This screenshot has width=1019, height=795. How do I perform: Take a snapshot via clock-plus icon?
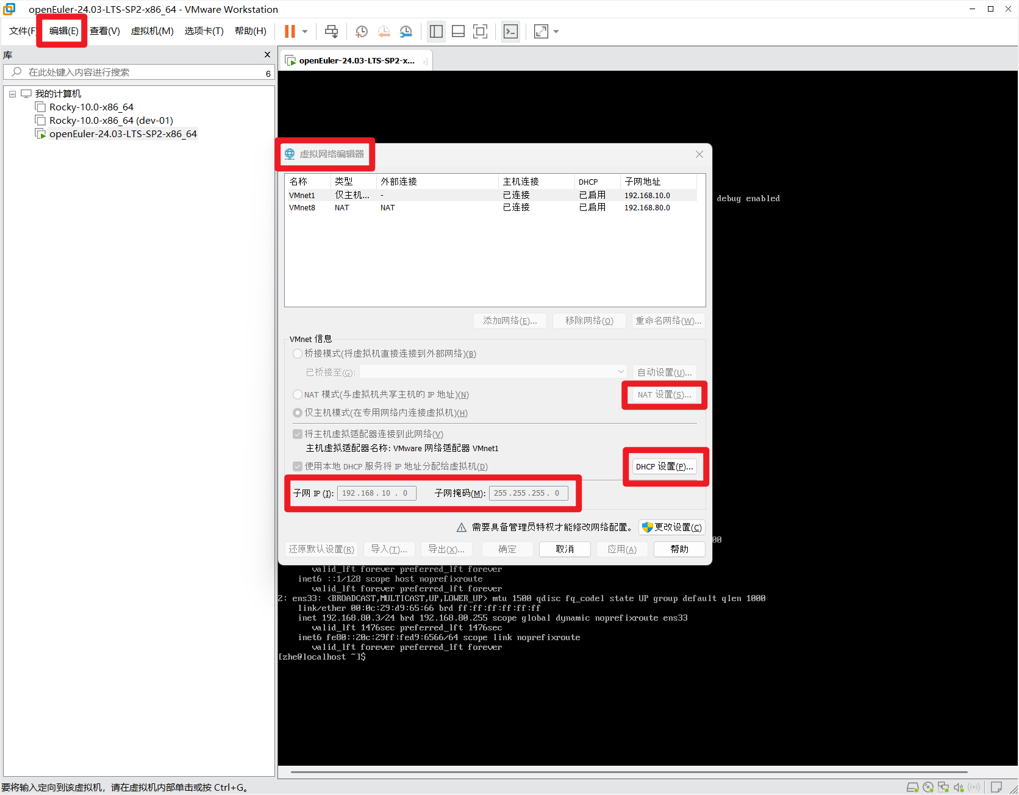coord(362,32)
